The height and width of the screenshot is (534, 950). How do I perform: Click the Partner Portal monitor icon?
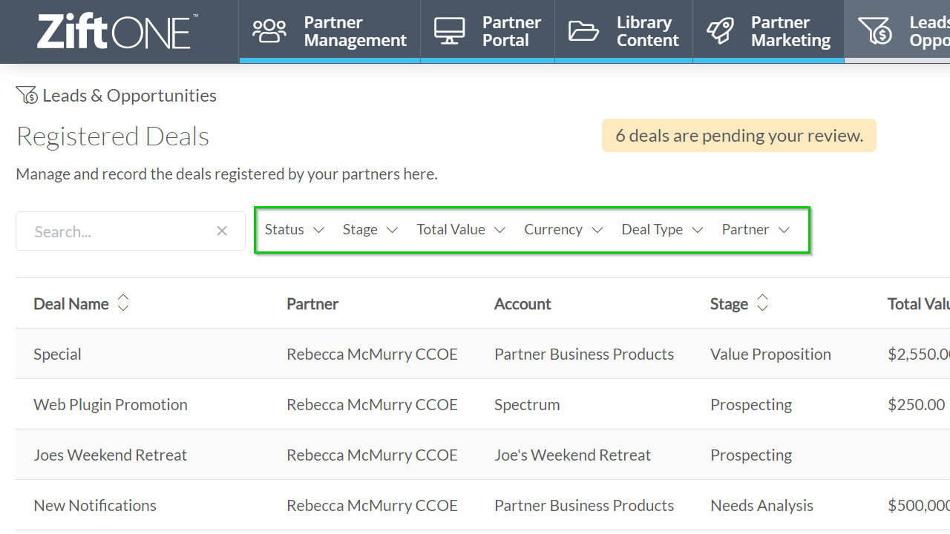point(450,31)
